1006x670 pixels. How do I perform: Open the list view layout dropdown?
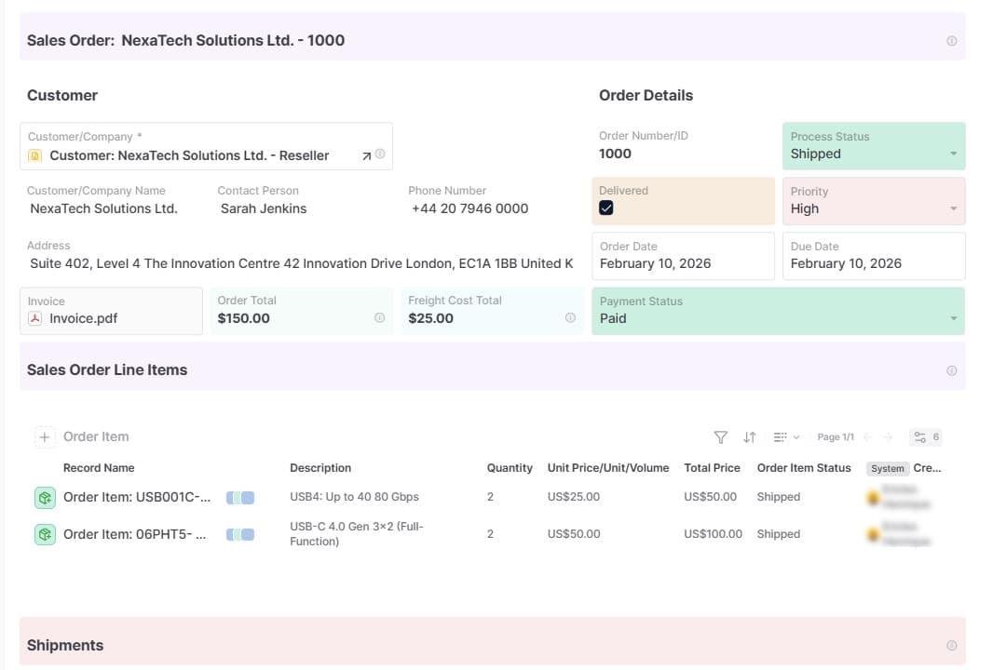point(786,437)
